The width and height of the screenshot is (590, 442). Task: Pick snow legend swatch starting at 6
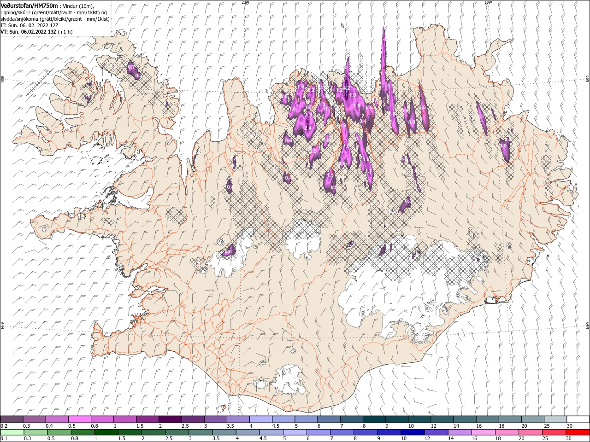tap(328, 419)
